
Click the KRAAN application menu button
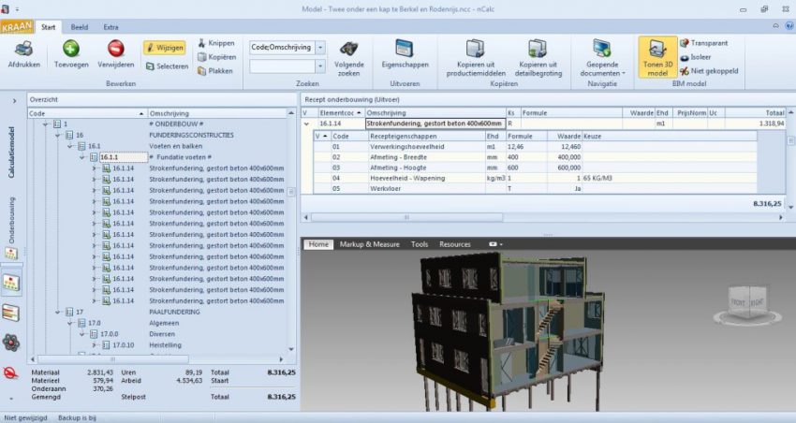coord(17,27)
